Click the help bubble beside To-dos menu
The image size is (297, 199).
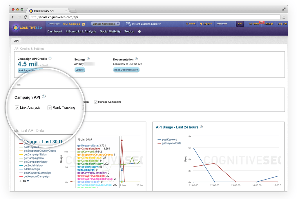[x=140, y=31]
